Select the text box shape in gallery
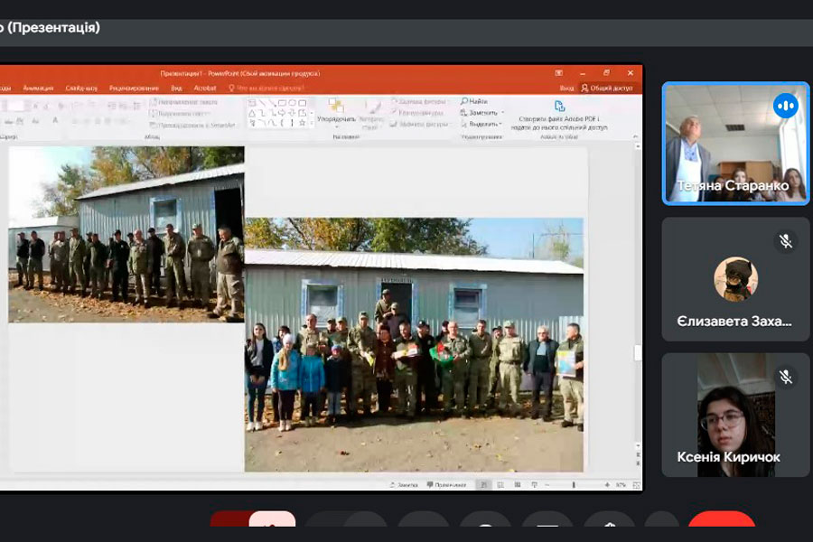The width and height of the screenshot is (813, 542). pyautogui.click(x=253, y=103)
